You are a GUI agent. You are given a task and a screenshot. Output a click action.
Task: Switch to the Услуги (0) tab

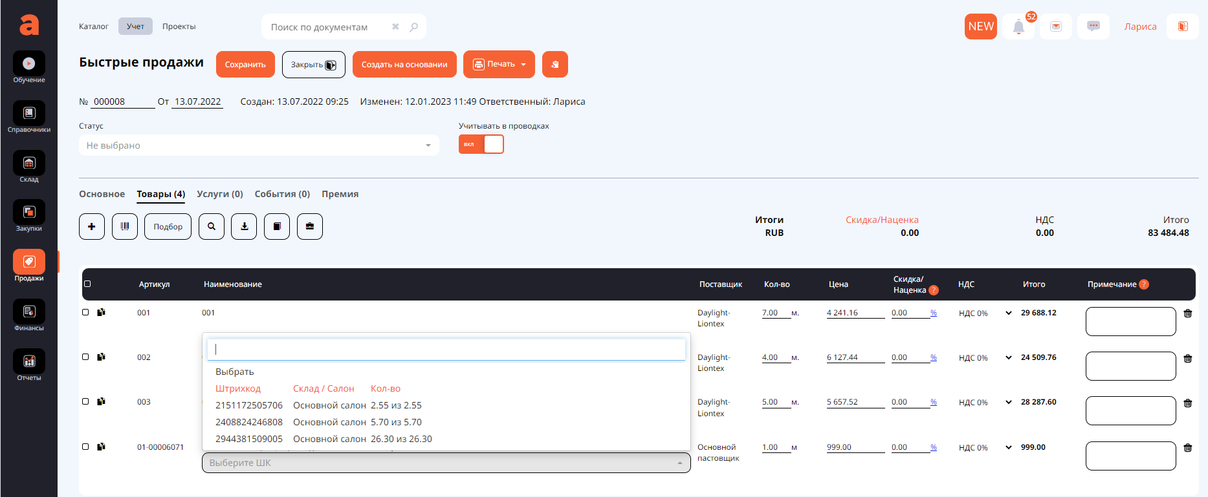(x=220, y=194)
